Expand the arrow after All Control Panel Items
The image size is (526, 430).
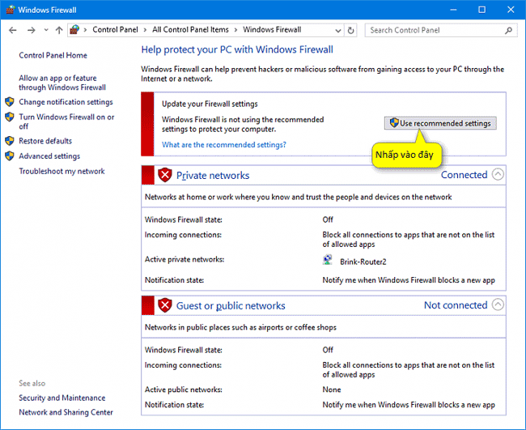pos(235,30)
